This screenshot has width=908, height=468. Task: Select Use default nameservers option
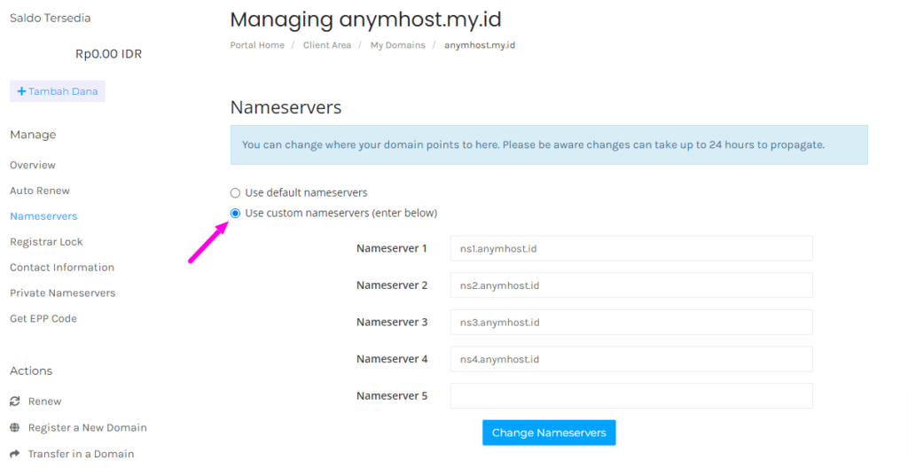pyautogui.click(x=235, y=192)
